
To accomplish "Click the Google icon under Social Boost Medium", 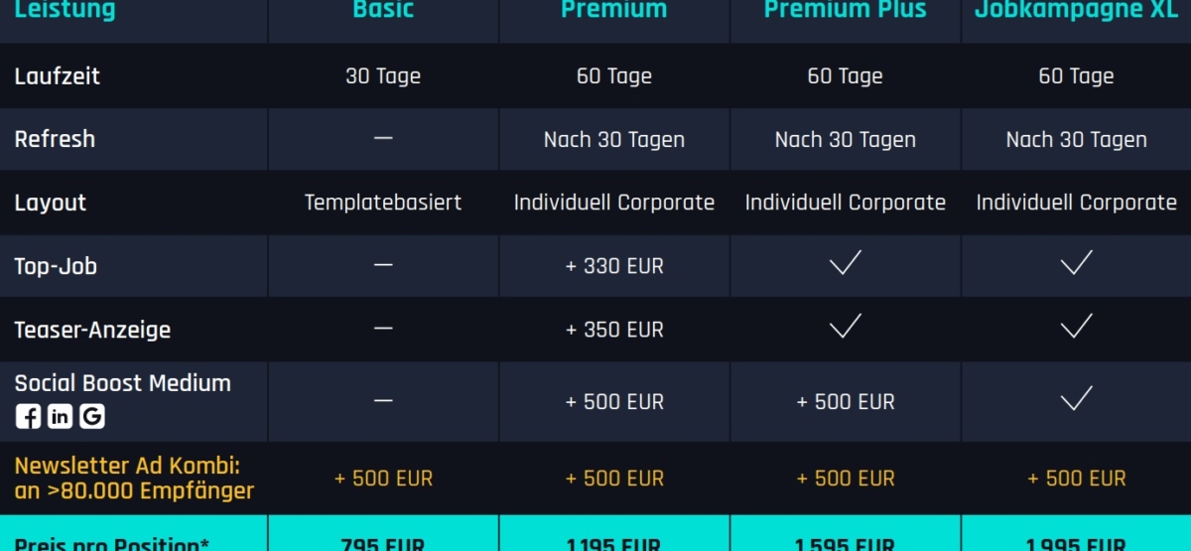I will 92,417.
